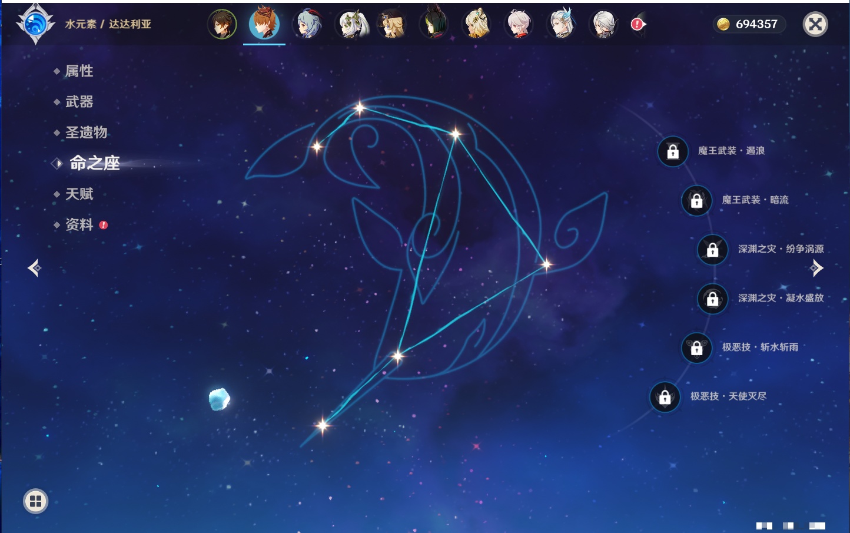Click the Hydro element emblem icon

point(35,25)
